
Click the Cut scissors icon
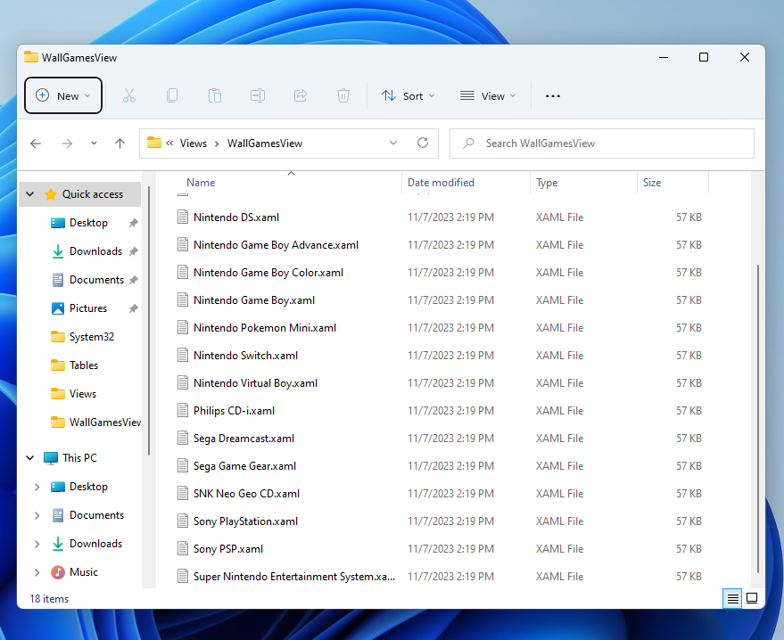tap(129, 95)
